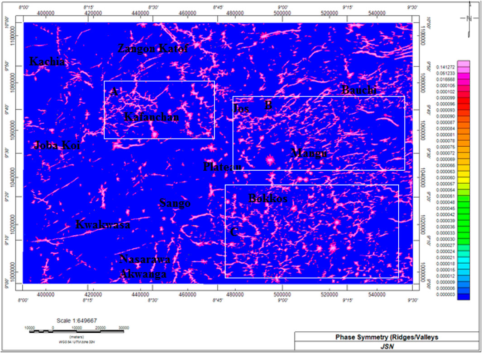482x353 pixels.
Task: Click the north arrow compass symbol
Action: tap(469, 19)
